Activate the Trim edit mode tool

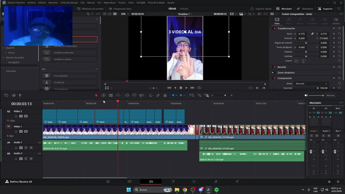click(103, 95)
